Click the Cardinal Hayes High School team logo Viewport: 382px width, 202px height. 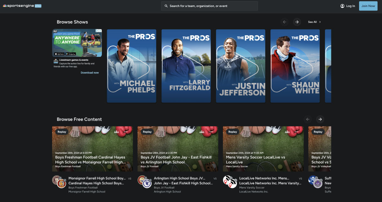61,184
